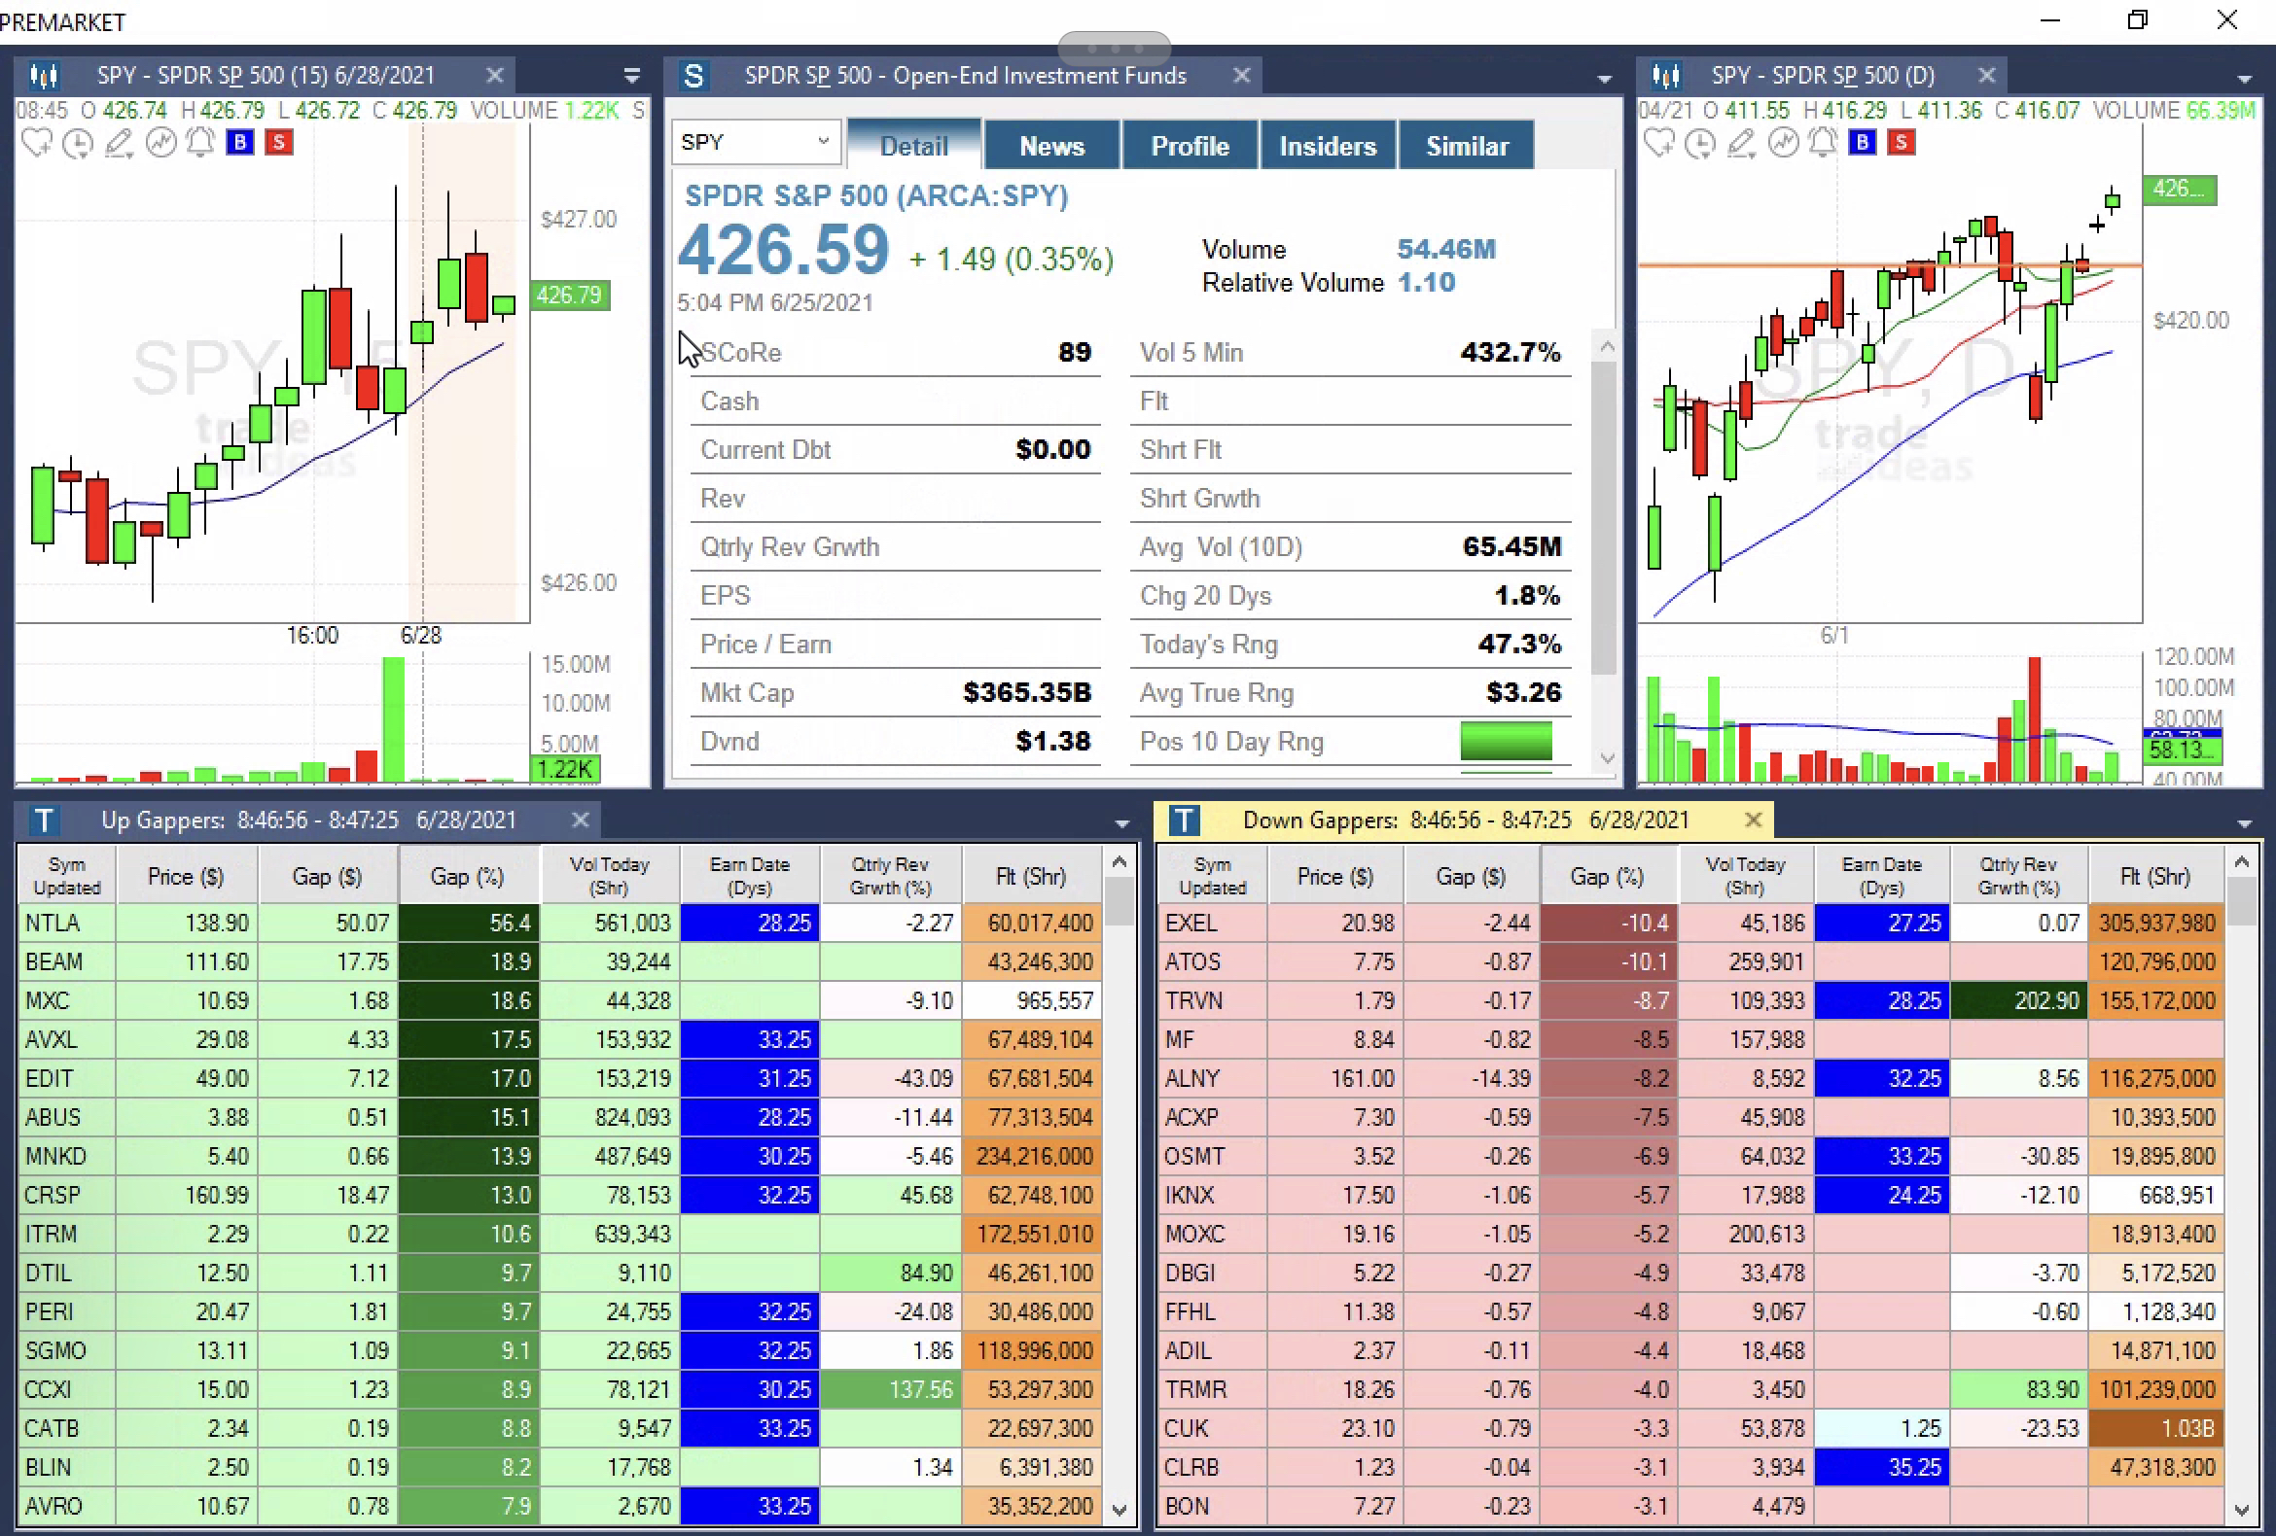Switch to the News tab
Screen dimensions: 2276x1536
tap(1051, 146)
